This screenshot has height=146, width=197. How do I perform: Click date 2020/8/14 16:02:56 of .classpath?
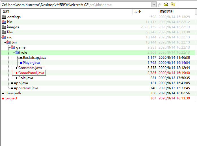point(174,93)
